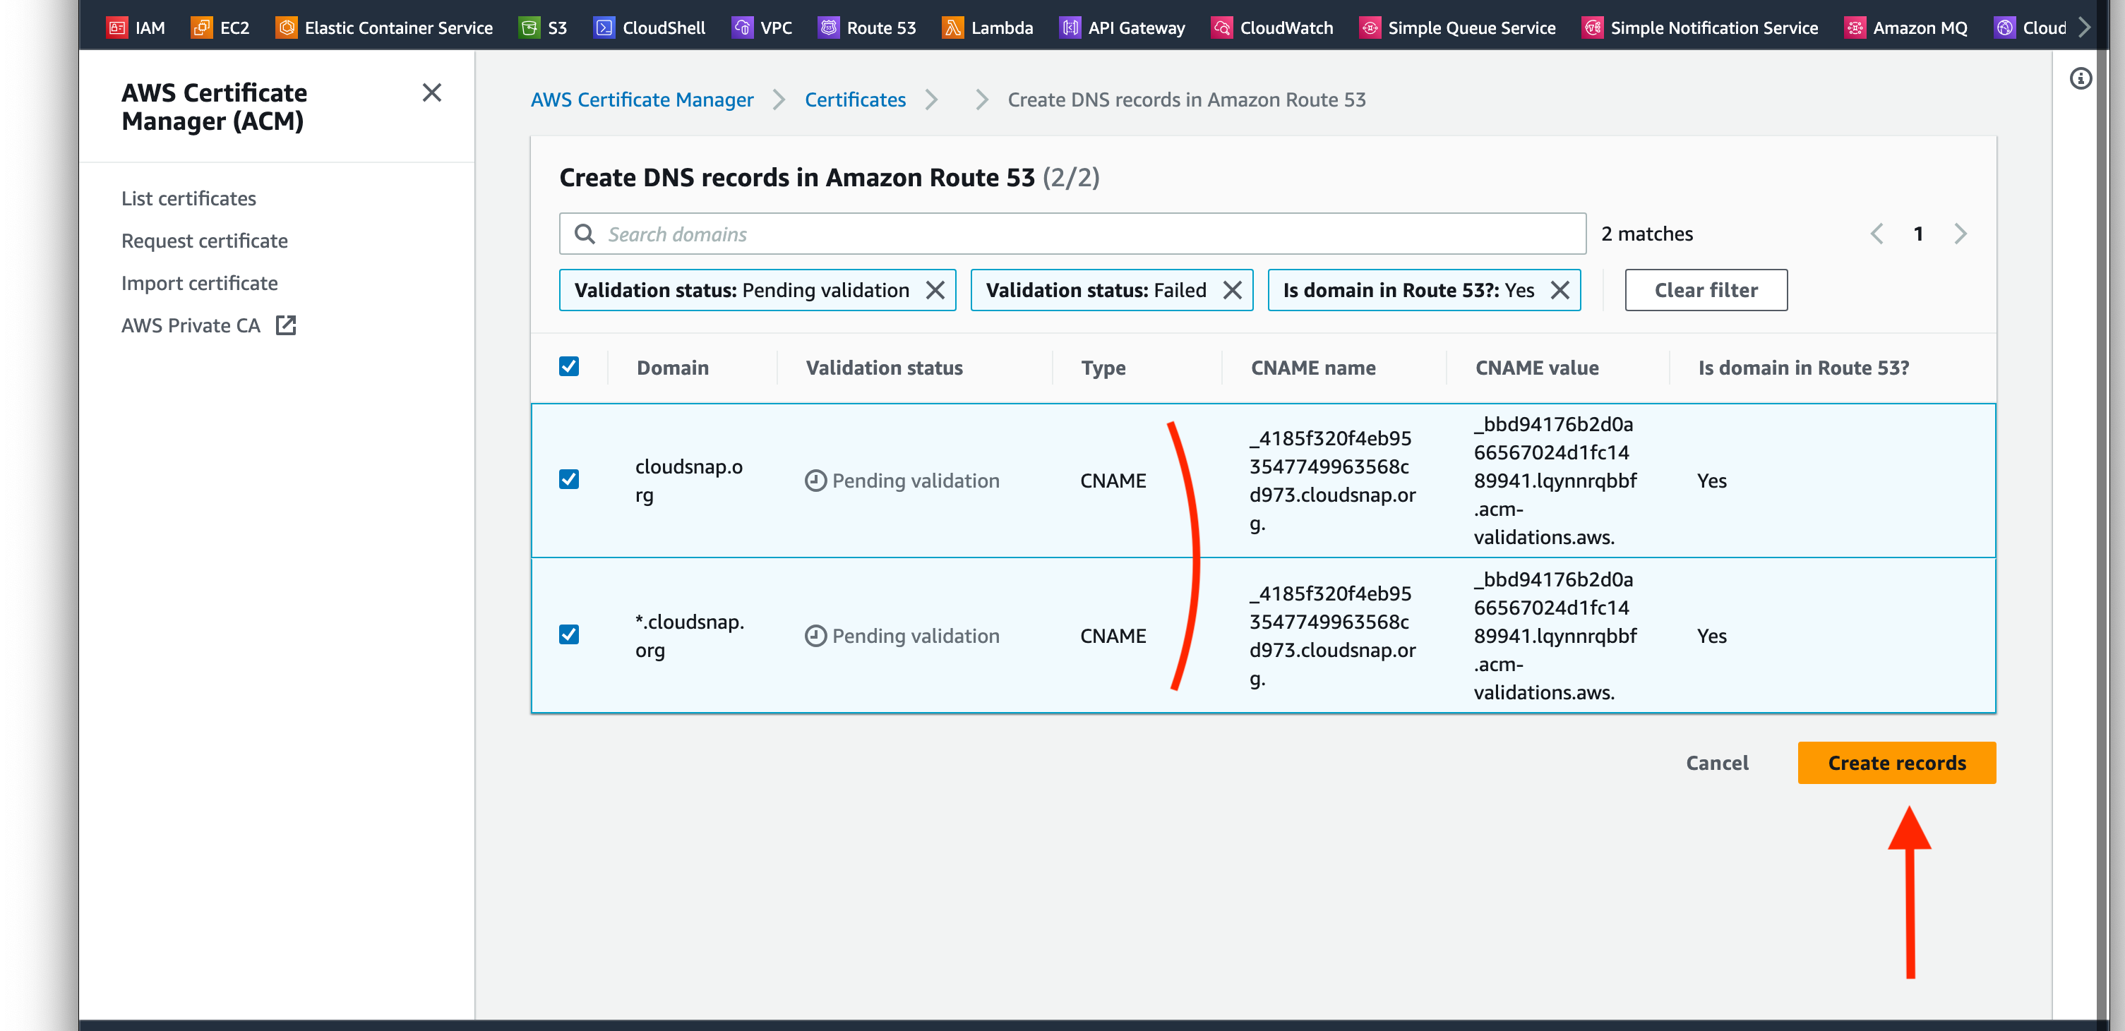2125x1031 pixels.
Task: Click the external link icon beside AWS Private CA
Action: click(285, 325)
